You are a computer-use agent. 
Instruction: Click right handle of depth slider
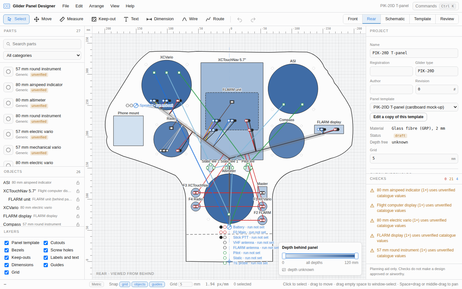point(356,256)
